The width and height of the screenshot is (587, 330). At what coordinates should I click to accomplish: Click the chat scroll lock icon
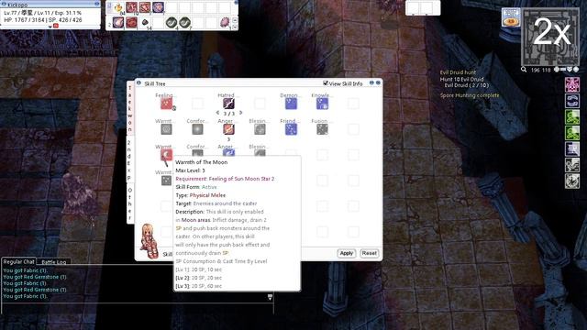270,297
